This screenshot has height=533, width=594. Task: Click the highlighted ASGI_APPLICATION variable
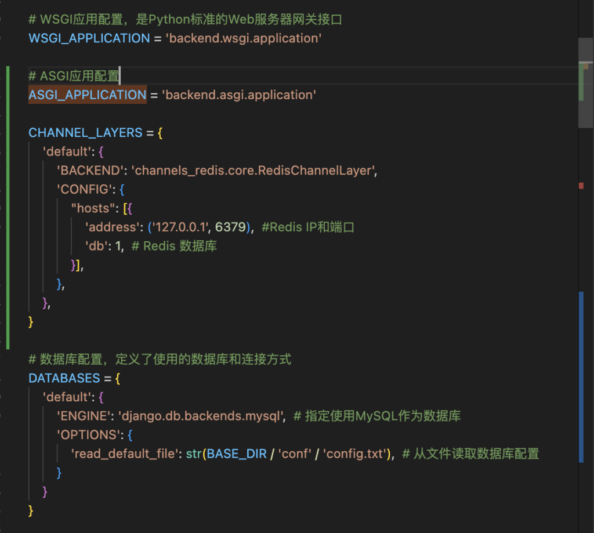click(x=87, y=95)
